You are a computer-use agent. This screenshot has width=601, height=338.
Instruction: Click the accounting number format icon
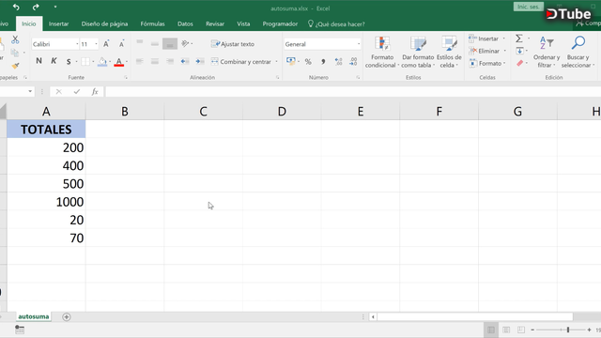pyautogui.click(x=290, y=61)
